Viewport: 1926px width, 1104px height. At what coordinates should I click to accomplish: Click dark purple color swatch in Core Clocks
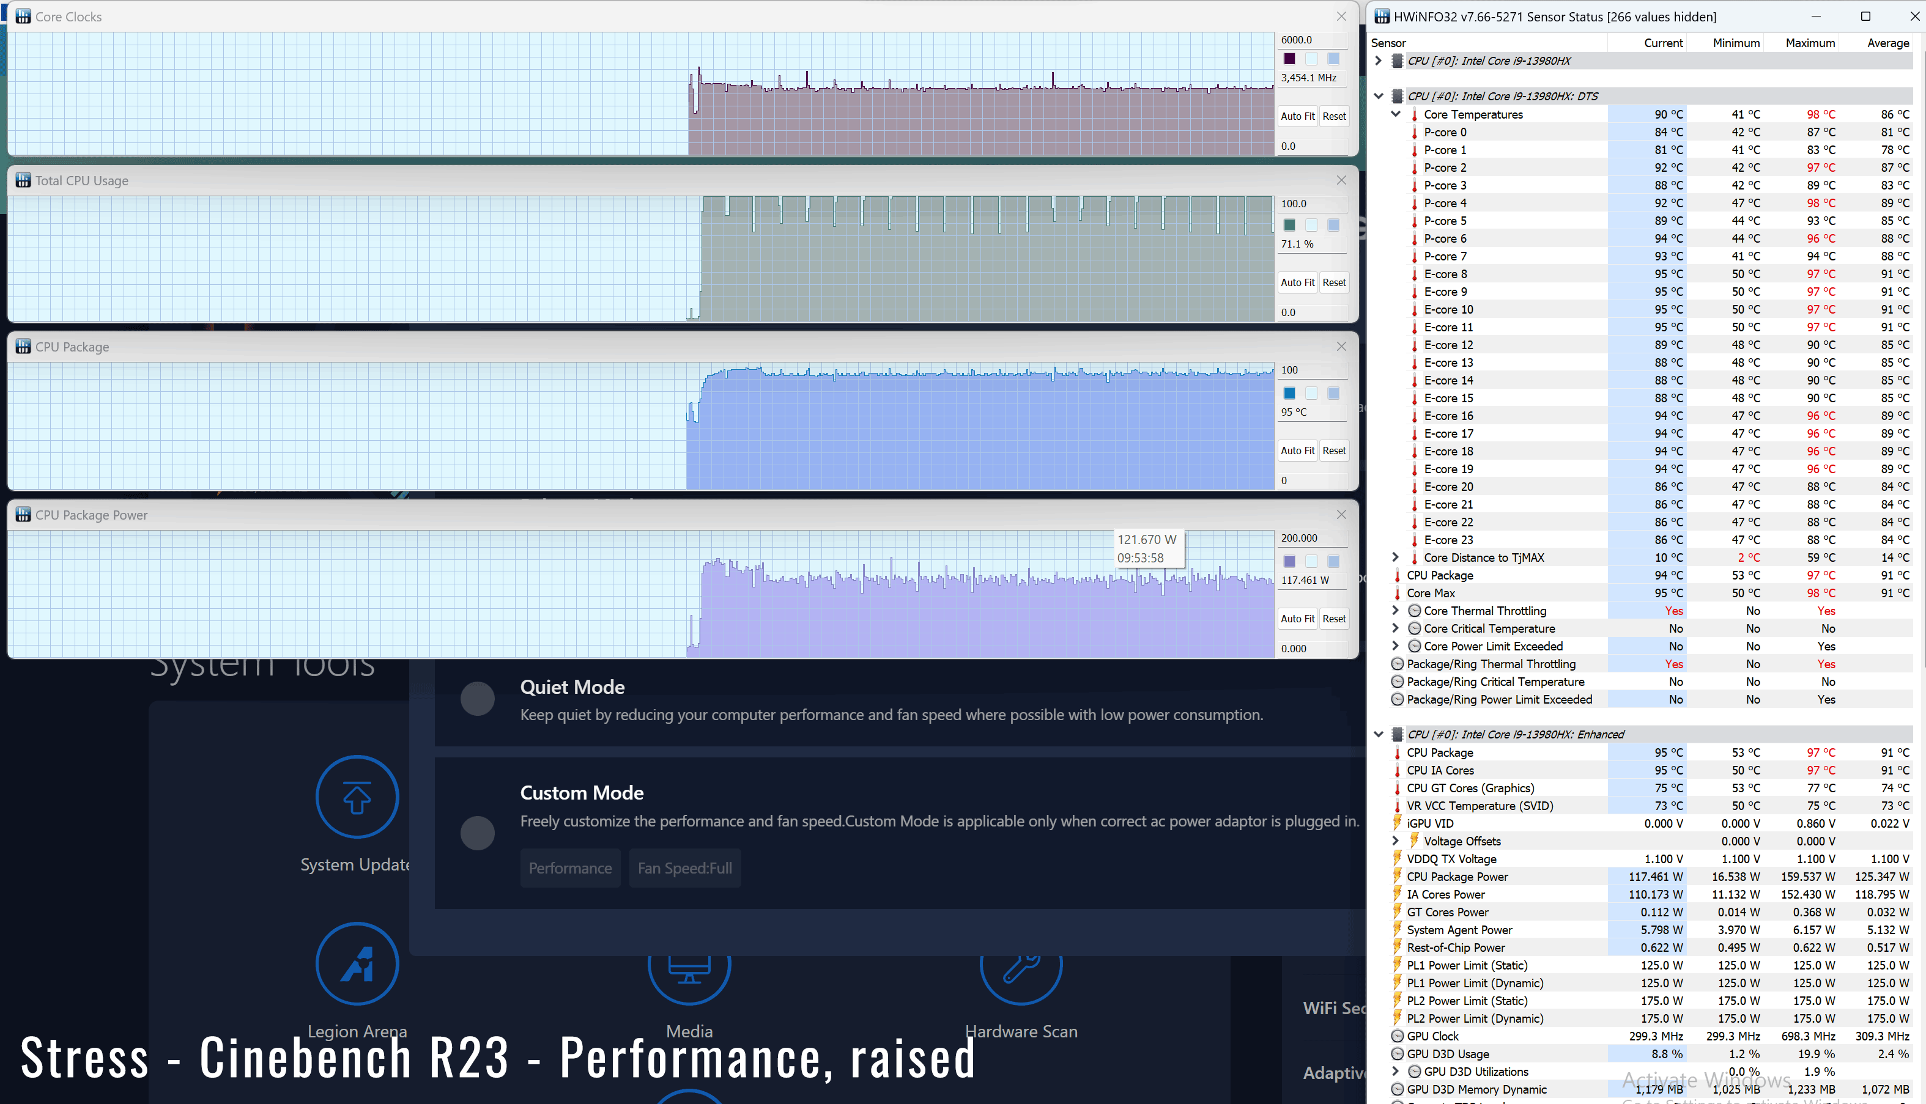coord(1289,59)
